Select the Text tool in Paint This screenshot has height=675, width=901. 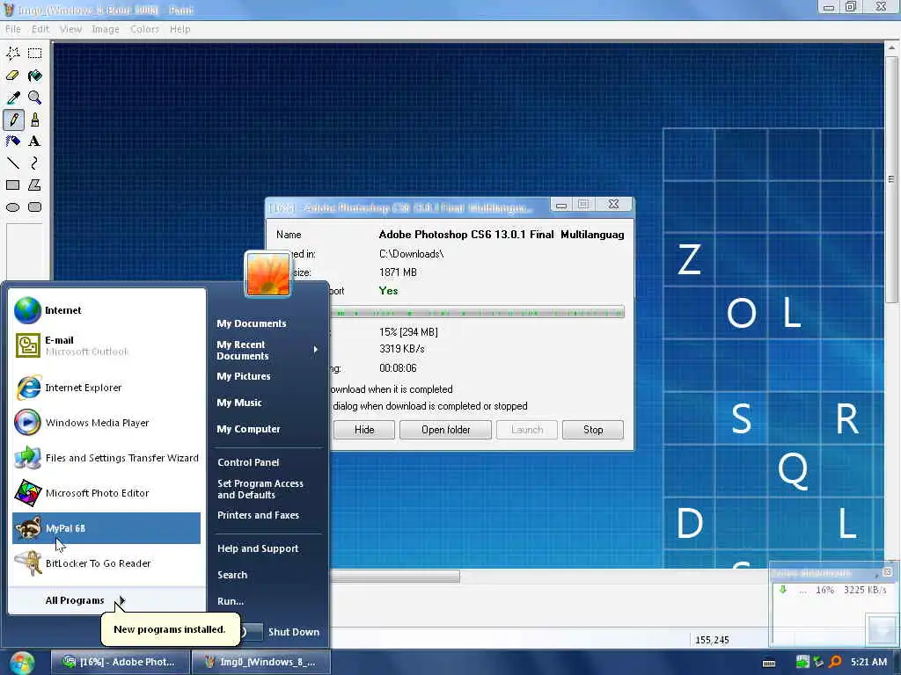click(35, 142)
